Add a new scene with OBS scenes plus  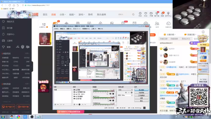tap(55, 104)
